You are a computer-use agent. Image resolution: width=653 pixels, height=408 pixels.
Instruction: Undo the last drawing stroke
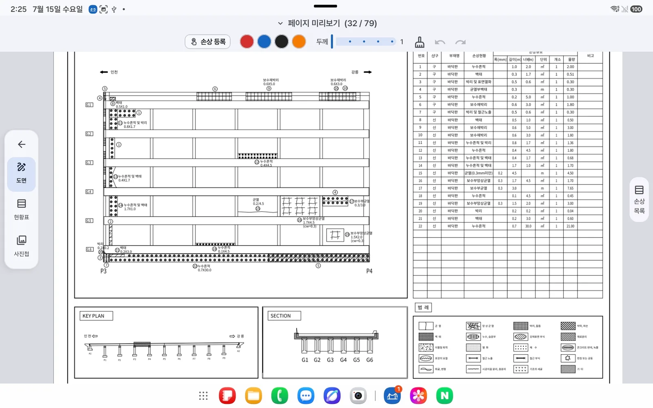tap(440, 42)
